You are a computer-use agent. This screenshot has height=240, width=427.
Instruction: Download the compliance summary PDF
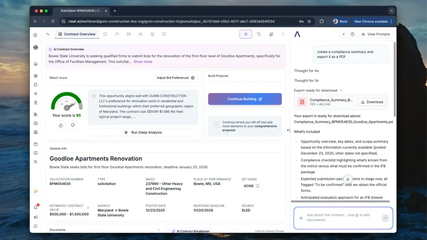(372, 102)
